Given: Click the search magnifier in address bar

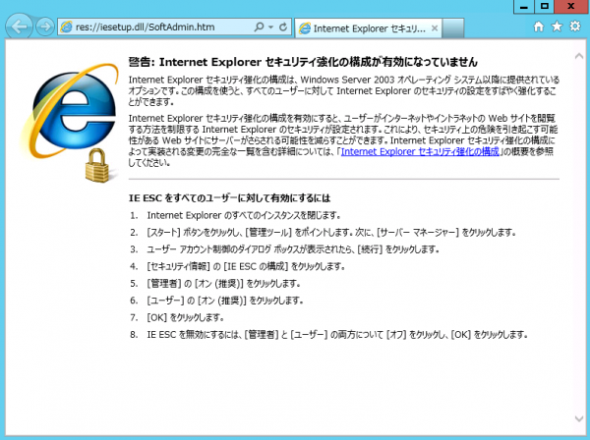Looking at the screenshot, I should tap(258, 29).
